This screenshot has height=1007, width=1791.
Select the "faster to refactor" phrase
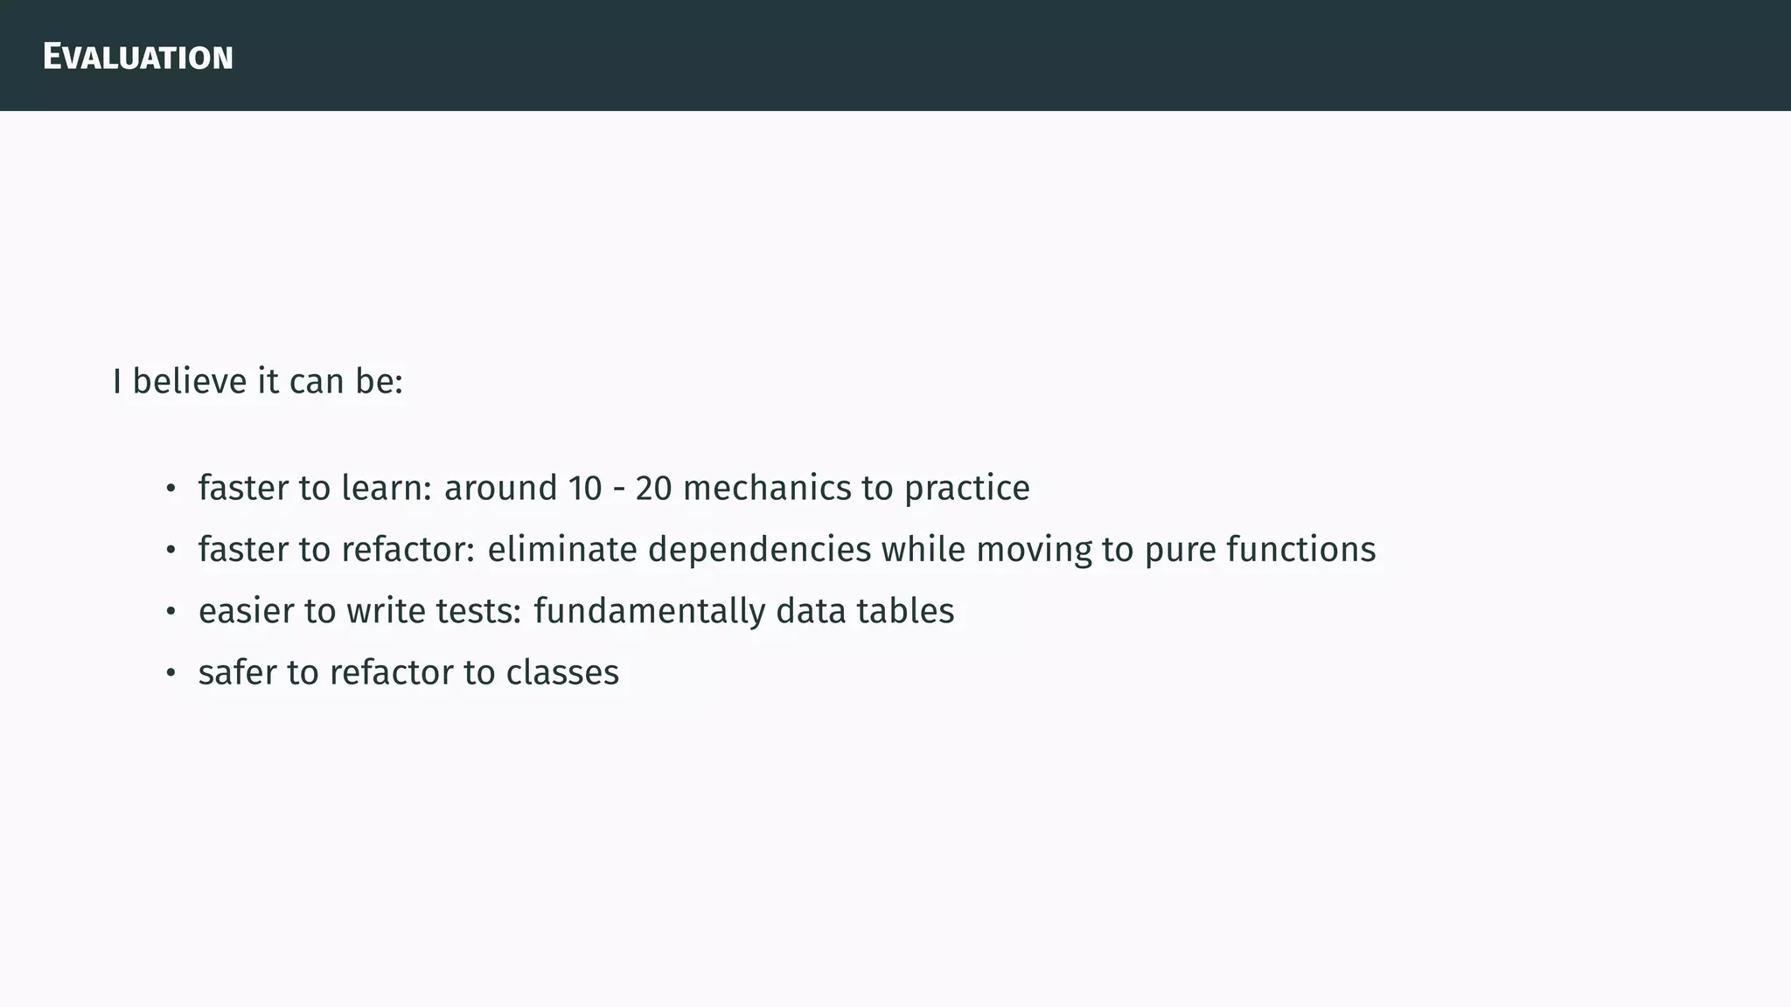click(x=336, y=550)
